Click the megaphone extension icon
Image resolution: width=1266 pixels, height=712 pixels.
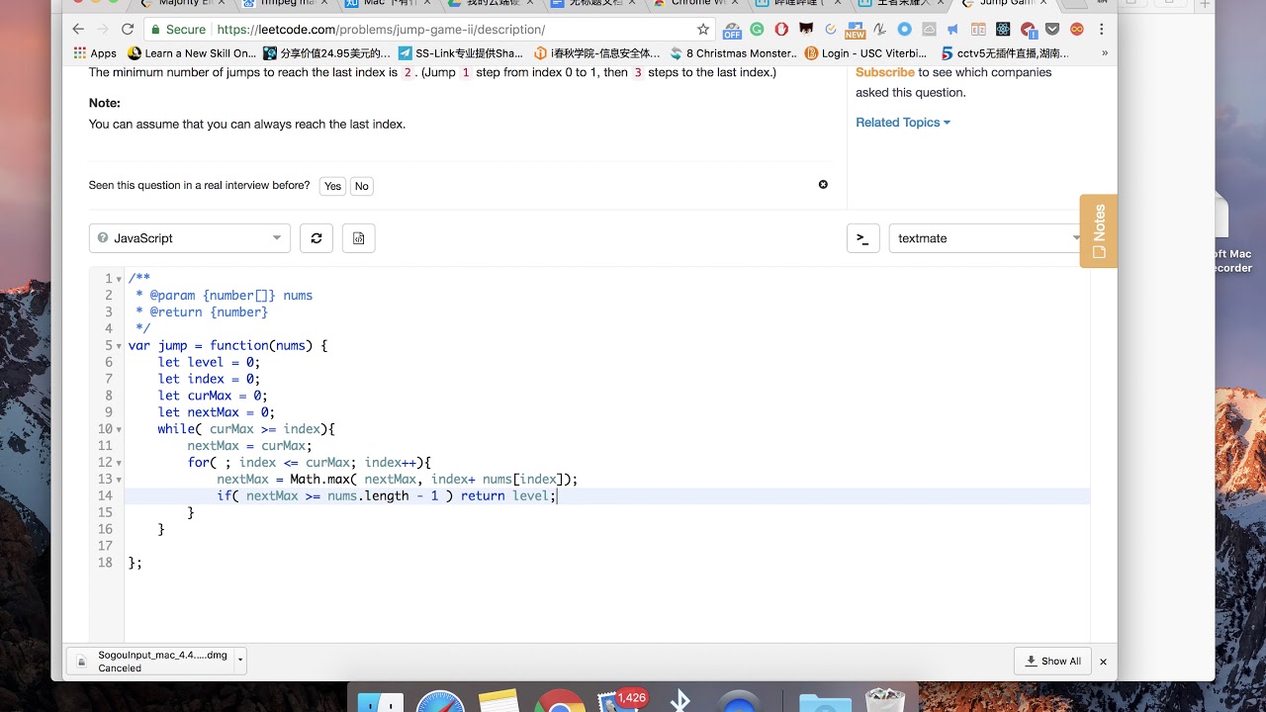click(x=954, y=30)
